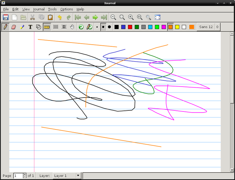This screenshot has width=235, height=180.
Task: Open the Set Zoom dialog icon
Action: (x=148, y=17)
